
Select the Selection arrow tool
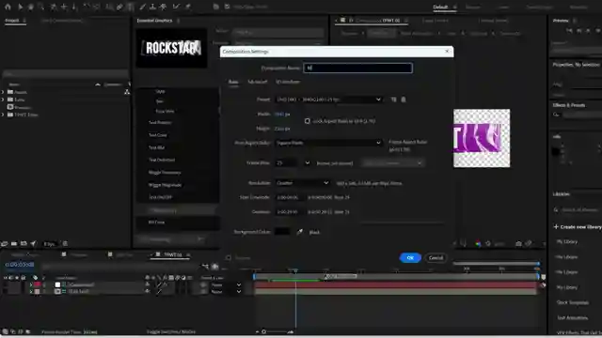pos(20,7)
